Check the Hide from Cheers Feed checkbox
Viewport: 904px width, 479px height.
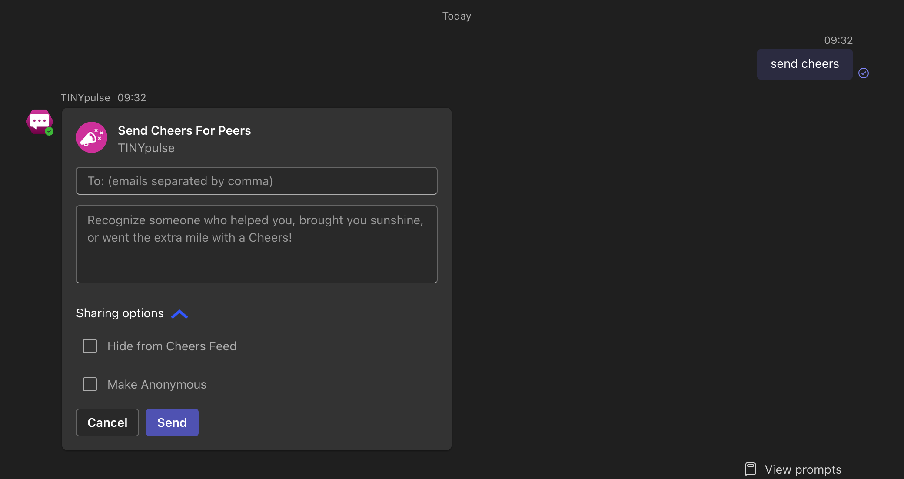click(90, 346)
